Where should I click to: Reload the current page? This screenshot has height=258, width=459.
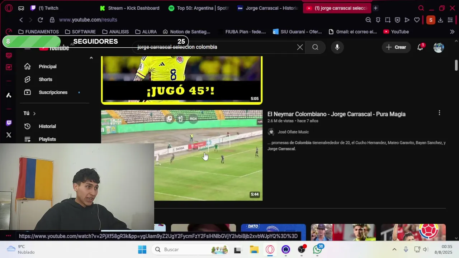click(x=40, y=20)
